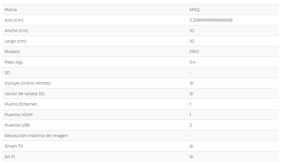This screenshot has height=166, width=296.
Task: Select the 0.4 weight value
Action: click(x=192, y=62)
